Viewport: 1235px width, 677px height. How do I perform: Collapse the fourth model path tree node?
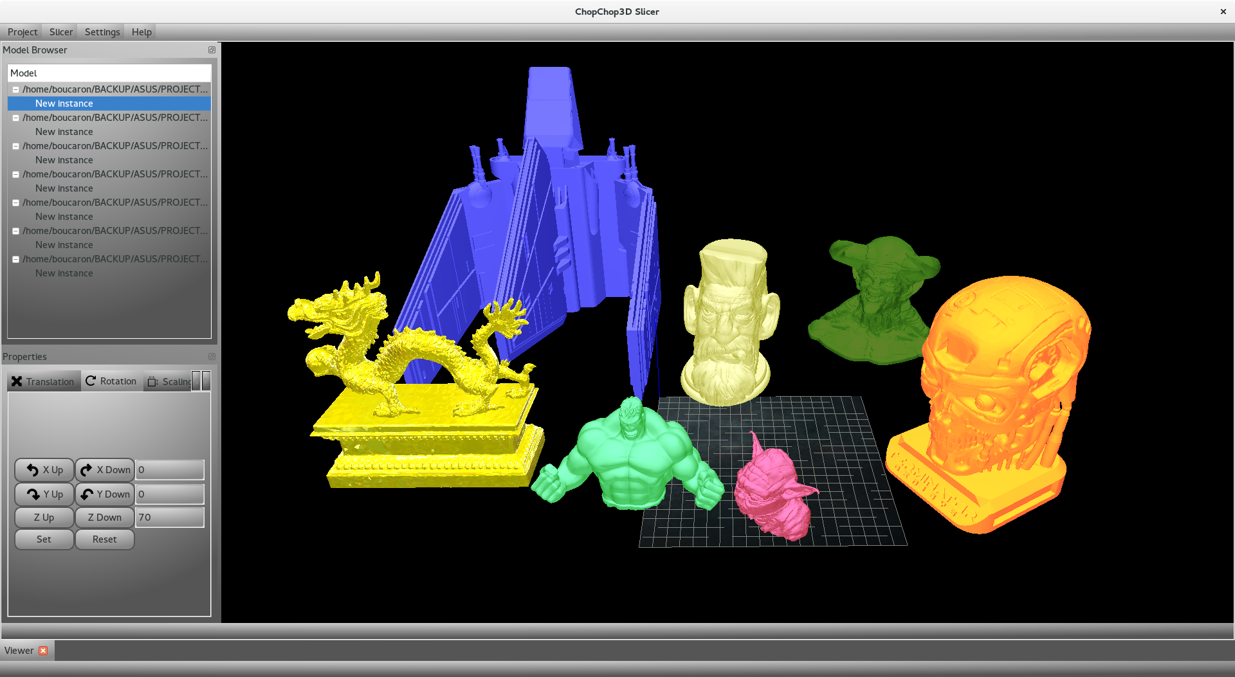point(15,174)
